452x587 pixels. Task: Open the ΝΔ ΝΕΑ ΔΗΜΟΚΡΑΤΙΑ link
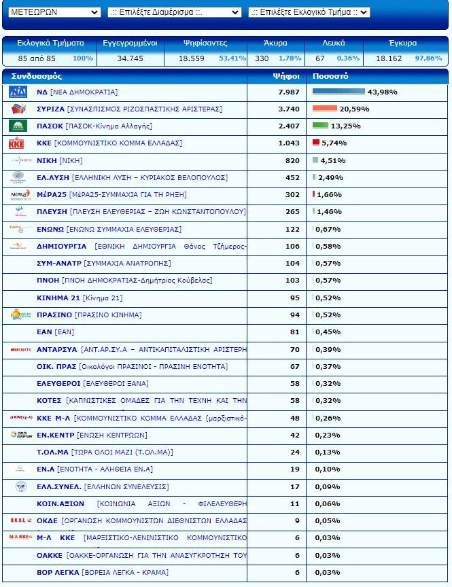pos(77,92)
